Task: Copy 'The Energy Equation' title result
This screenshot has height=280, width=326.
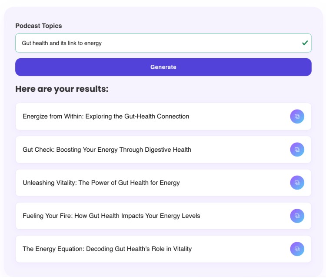Action: [297, 249]
